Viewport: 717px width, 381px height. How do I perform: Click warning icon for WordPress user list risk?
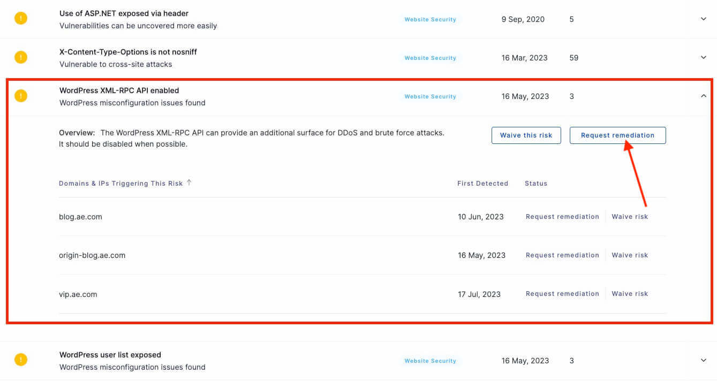click(20, 360)
